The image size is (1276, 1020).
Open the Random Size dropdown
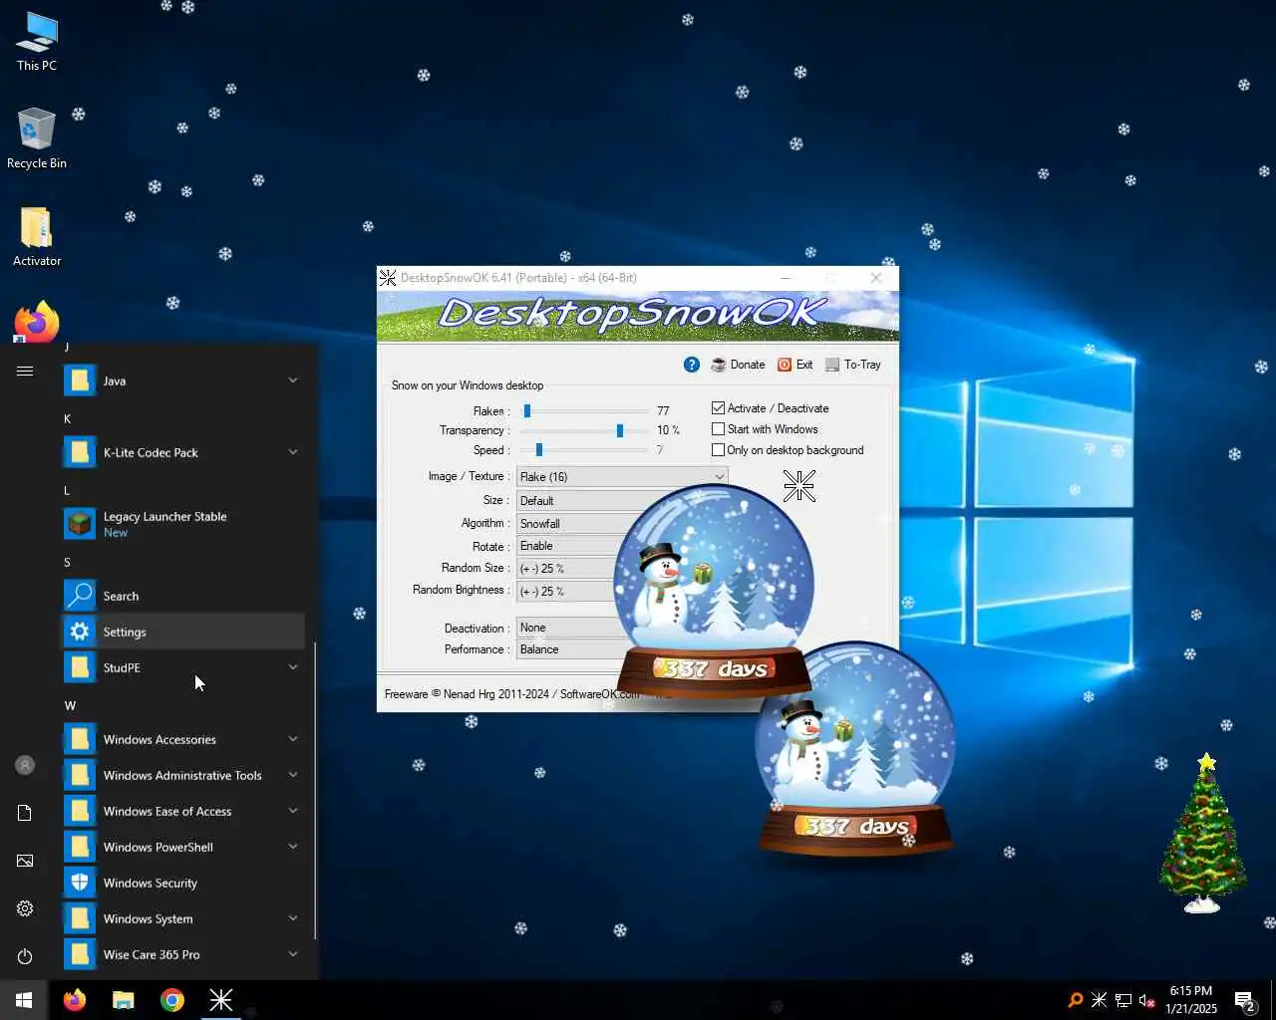click(x=566, y=568)
